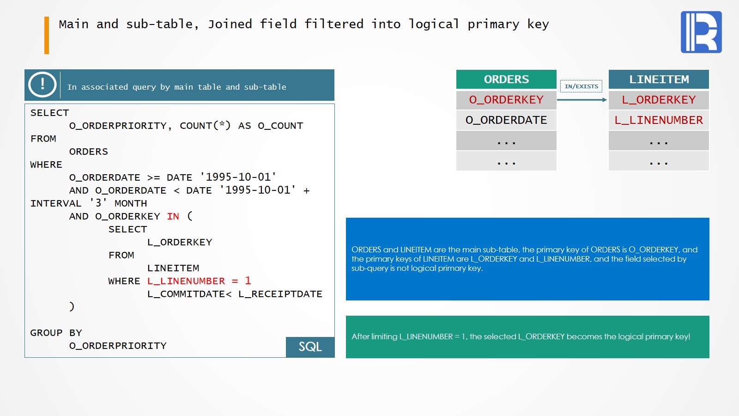The height and width of the screenshot is (416, 739).
Task: Click the L_LINENUMBER table cell
Action: [659, 120]
